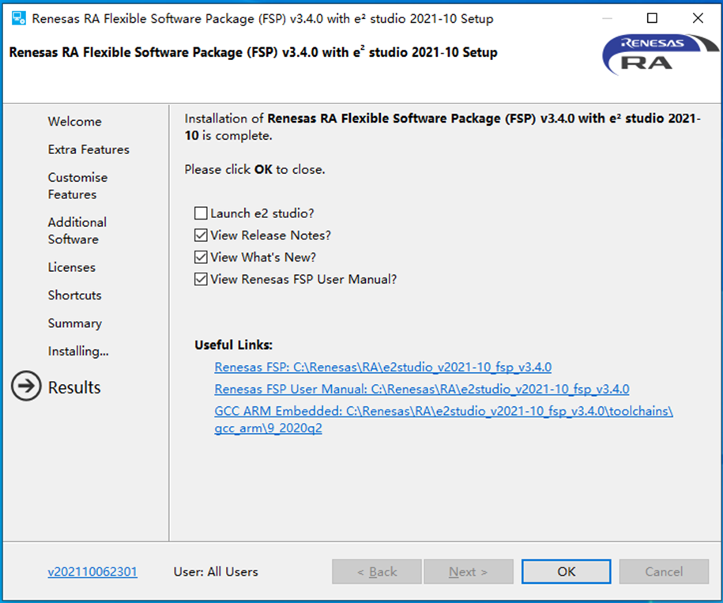
Task: Select the Welcome step in sidebar
Action: (x=75, y=122)
